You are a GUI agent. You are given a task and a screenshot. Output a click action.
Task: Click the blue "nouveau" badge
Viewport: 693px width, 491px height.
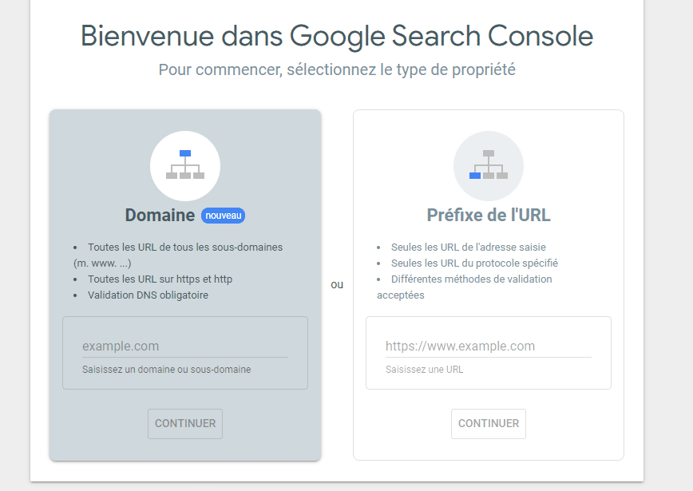coord(223,216)
